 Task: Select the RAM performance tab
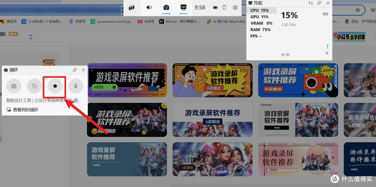(260, 30)
